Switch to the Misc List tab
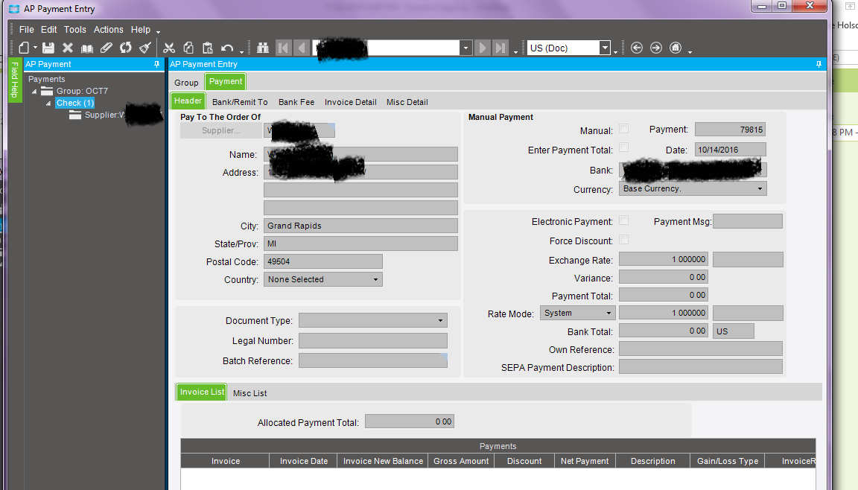Screen dimensions: 858x490 point(250,393)
